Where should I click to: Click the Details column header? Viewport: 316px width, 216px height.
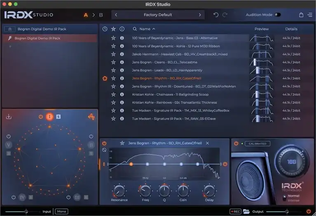(x=291, y=29)
